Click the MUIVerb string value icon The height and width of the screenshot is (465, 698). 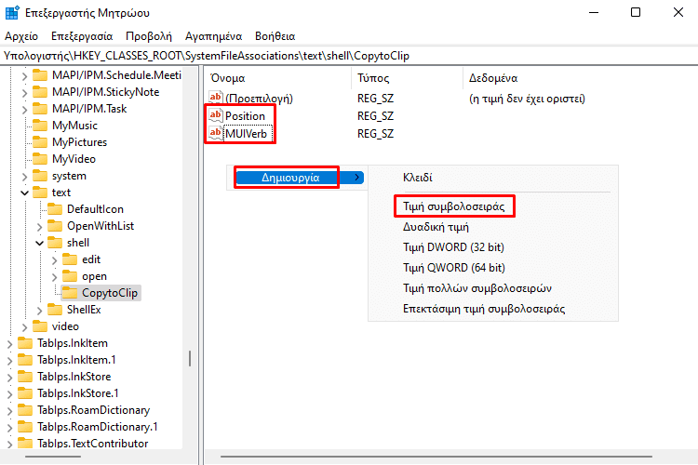tap(216, 133)
